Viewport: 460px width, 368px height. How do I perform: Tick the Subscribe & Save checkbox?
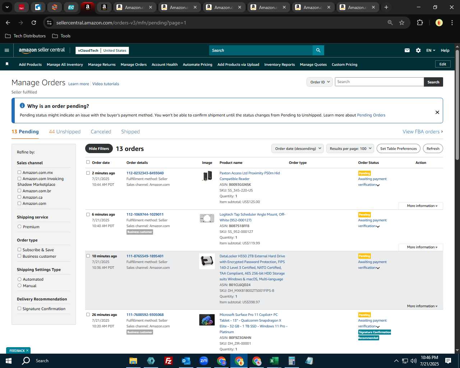pyautogui.click(x=19, y=249)
